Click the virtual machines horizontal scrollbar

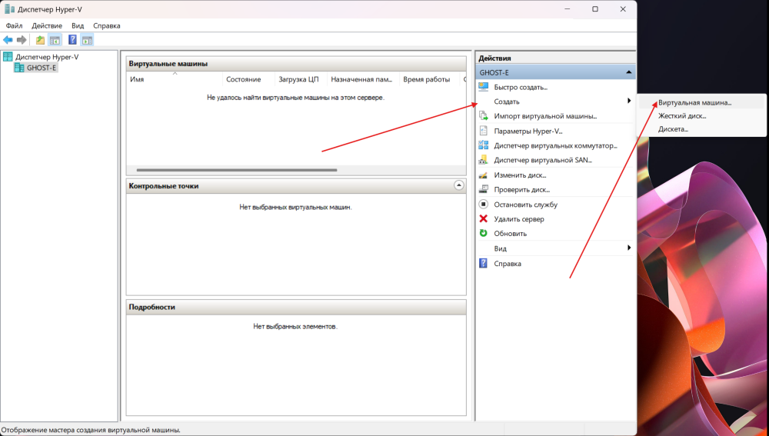click(x=237, y=170)
